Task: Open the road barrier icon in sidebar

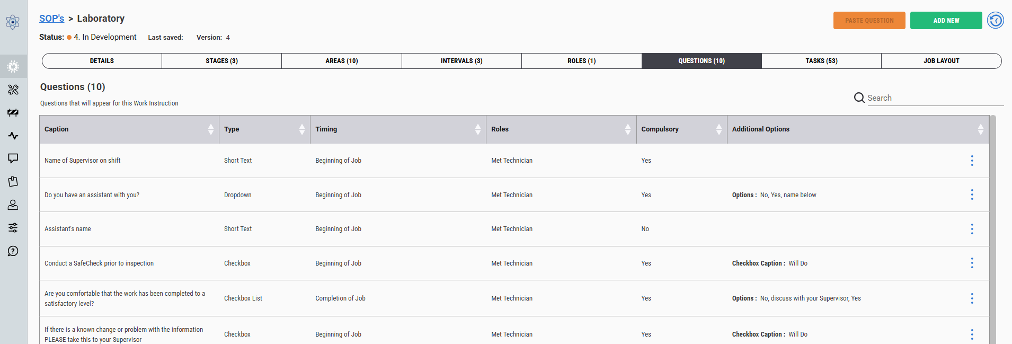Action: 13,113
